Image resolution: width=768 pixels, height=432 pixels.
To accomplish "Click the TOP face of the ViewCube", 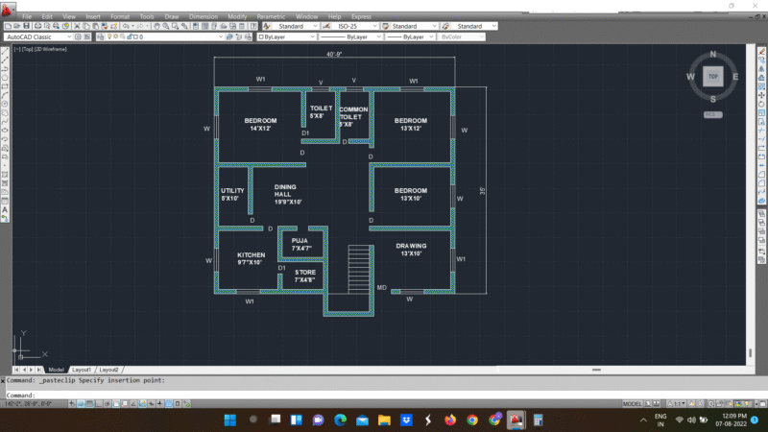I will (713, 77).
